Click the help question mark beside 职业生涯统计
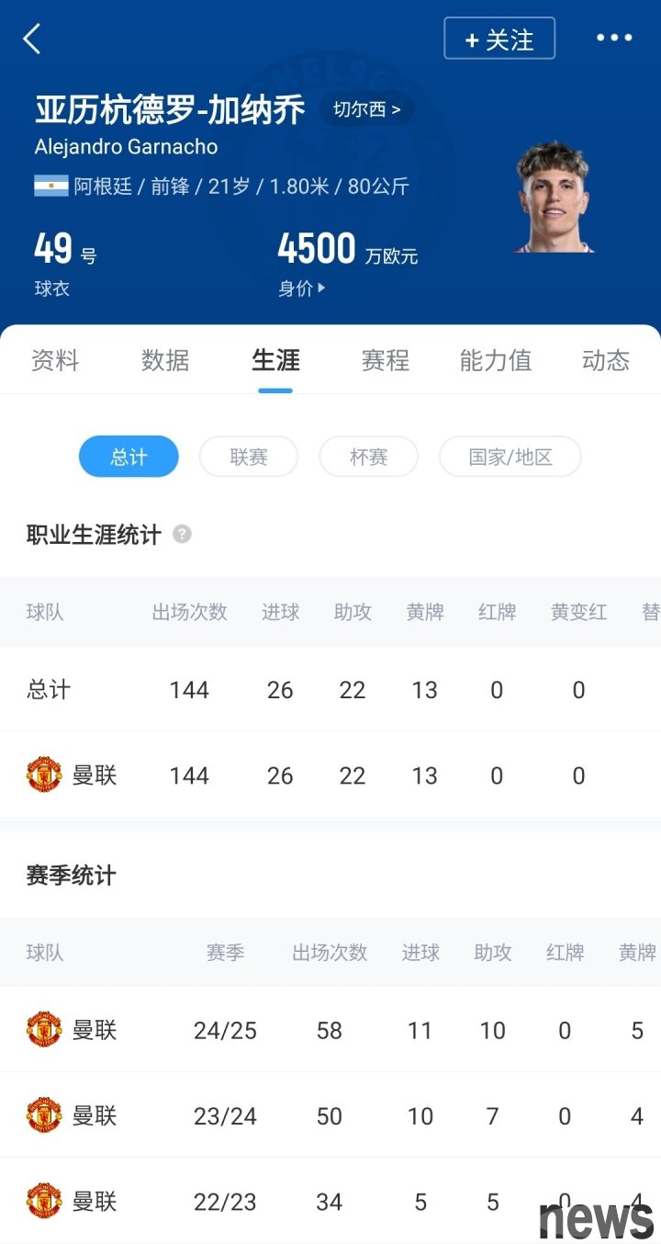The image size is (661, 1244). coord(182,534)
